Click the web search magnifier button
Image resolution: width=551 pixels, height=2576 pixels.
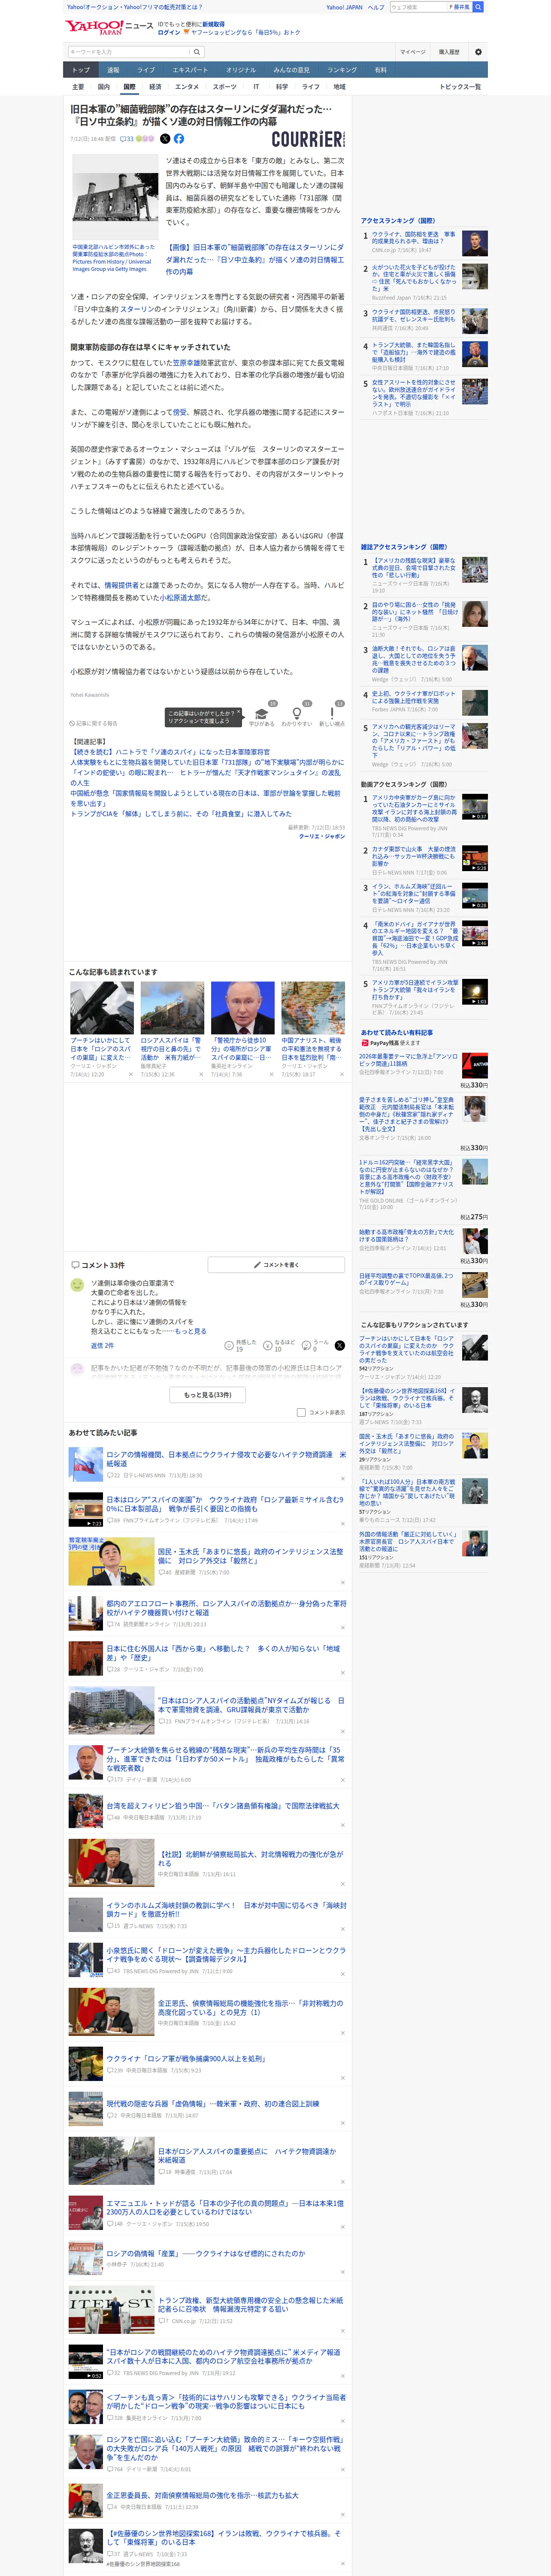click(478, 7)
